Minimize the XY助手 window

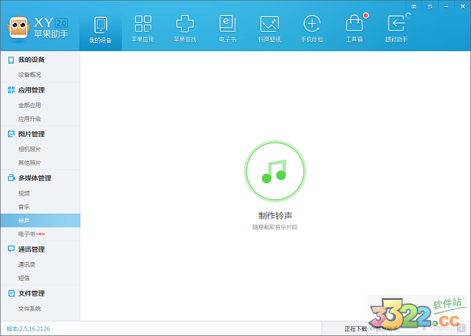(446, 7)
